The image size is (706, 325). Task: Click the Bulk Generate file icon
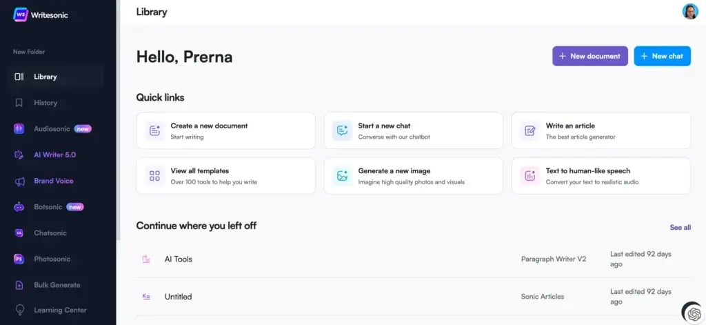[19, 285]
